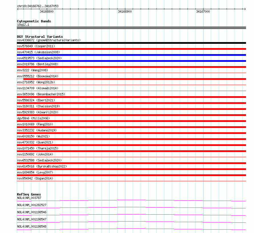Click the nsv6519573 (Sedlazeck2020) variant label
254x233 pixels.
tap(39, 58)
